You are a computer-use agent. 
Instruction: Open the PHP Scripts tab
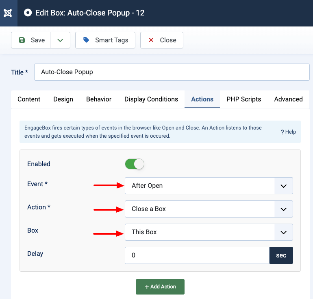click(x=244, y=99)
